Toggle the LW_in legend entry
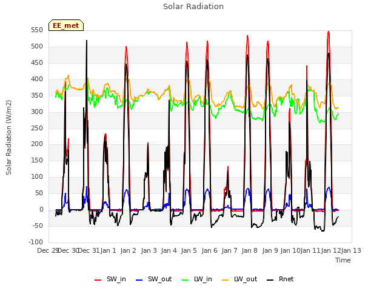Screen dimensions: 388x291 tap(196, 279)
